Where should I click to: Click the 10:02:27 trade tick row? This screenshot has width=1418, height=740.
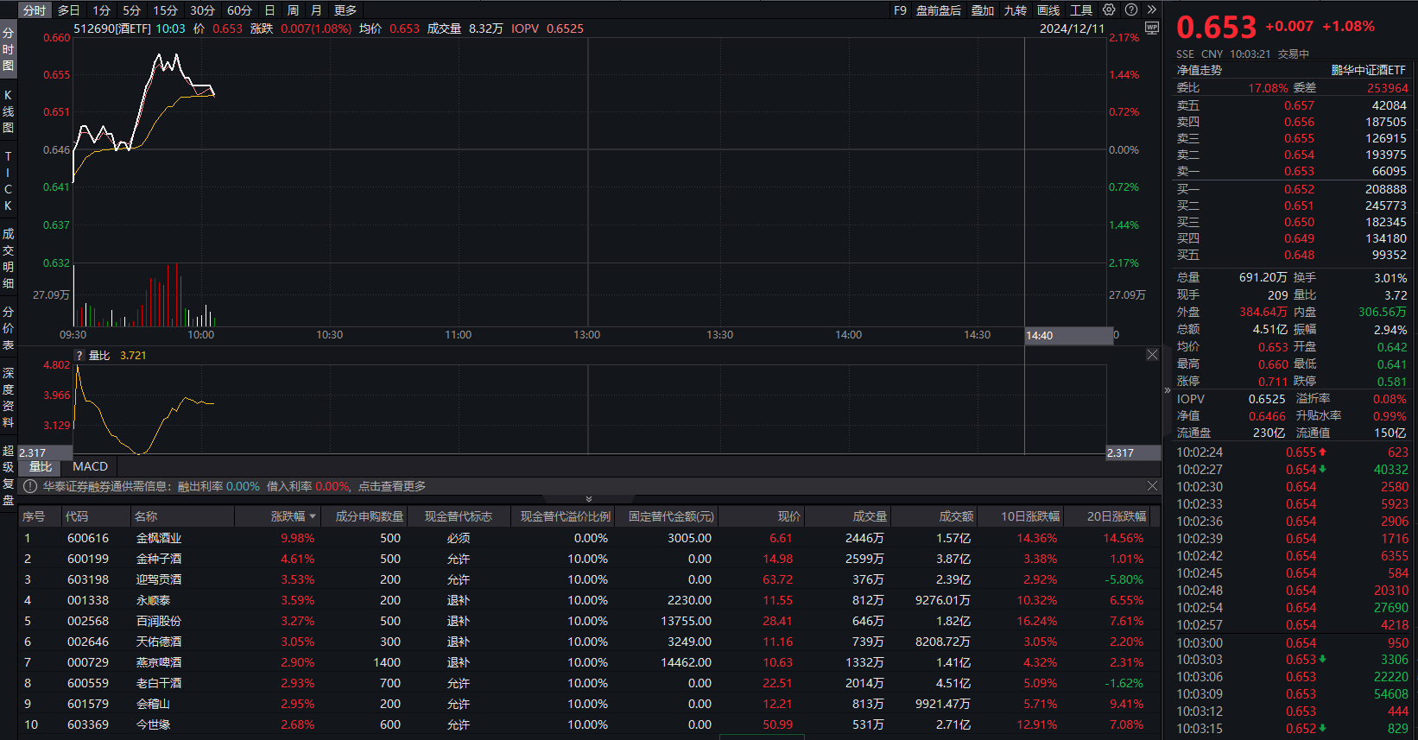pos(1292,470)
